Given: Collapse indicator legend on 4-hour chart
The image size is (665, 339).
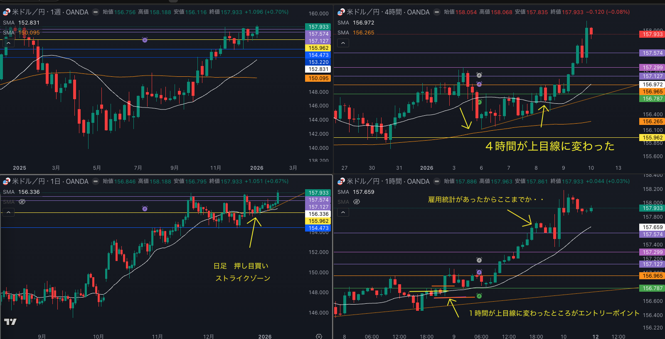Looking at the screenshot, I should 343,43.
